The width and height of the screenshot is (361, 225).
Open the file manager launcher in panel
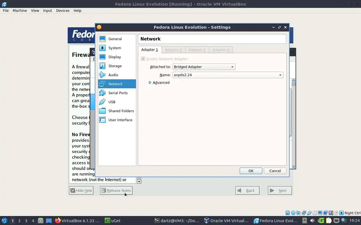(41, 220)
